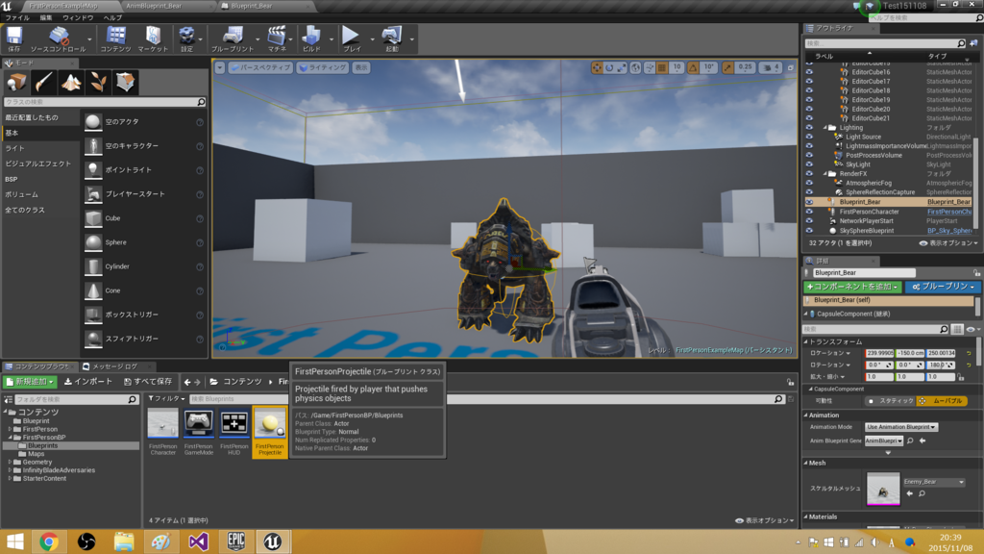This screenshot has height=554, width=984.
Task: Toggle world/local coordinate system globe icon
Action: click(636, 68)
